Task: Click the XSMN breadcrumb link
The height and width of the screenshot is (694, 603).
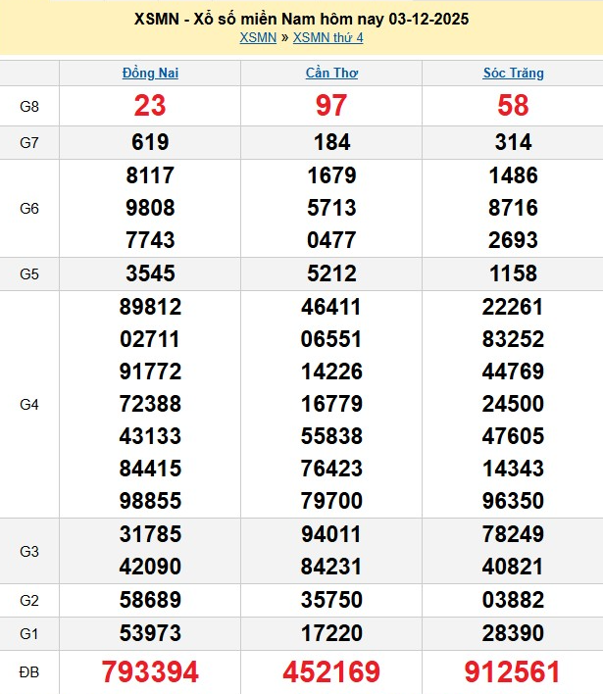Action: 258,37
